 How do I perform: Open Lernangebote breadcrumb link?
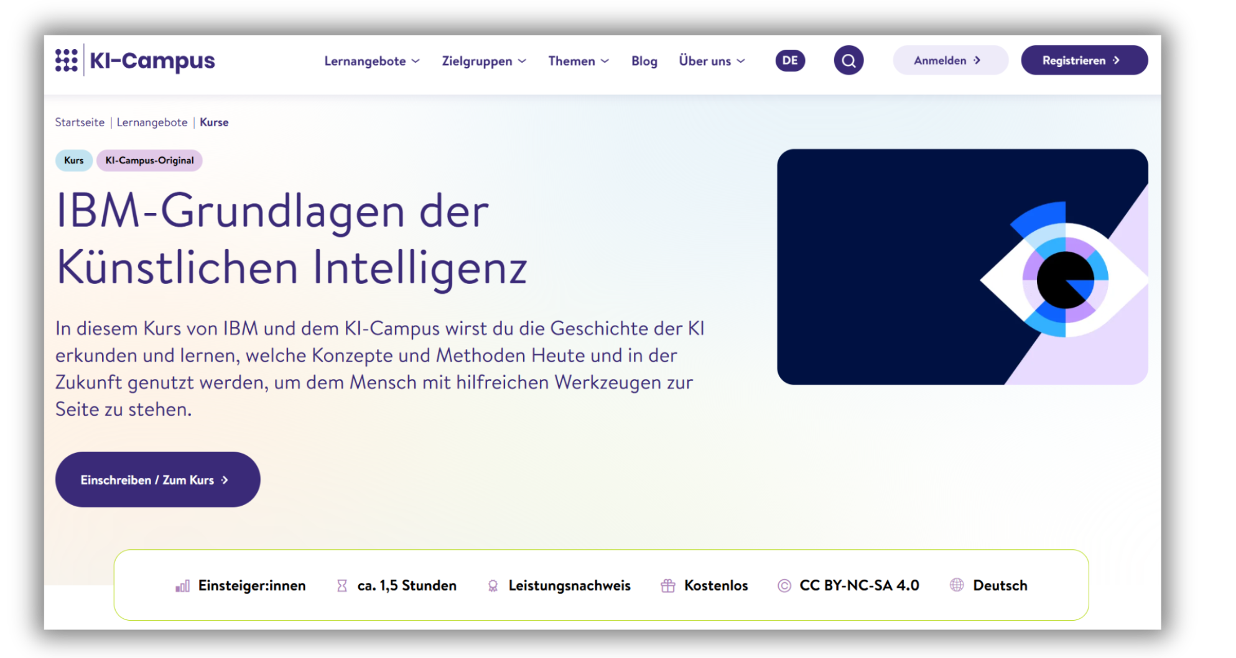click(x=152, y=122)
